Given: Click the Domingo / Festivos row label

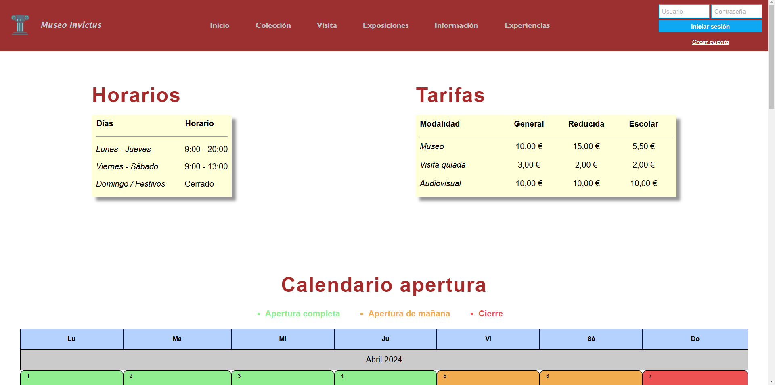Looking at the screenshot, I should pos(131,184).
